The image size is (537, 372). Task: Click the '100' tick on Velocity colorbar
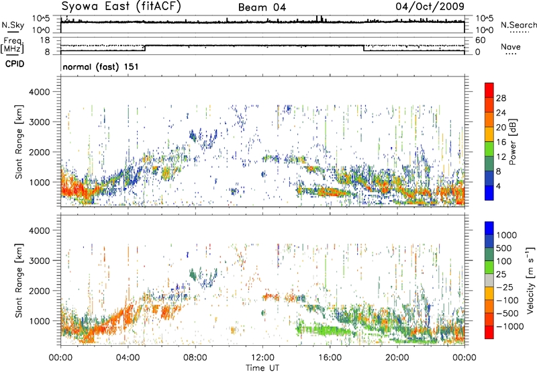tap(504, 261)
